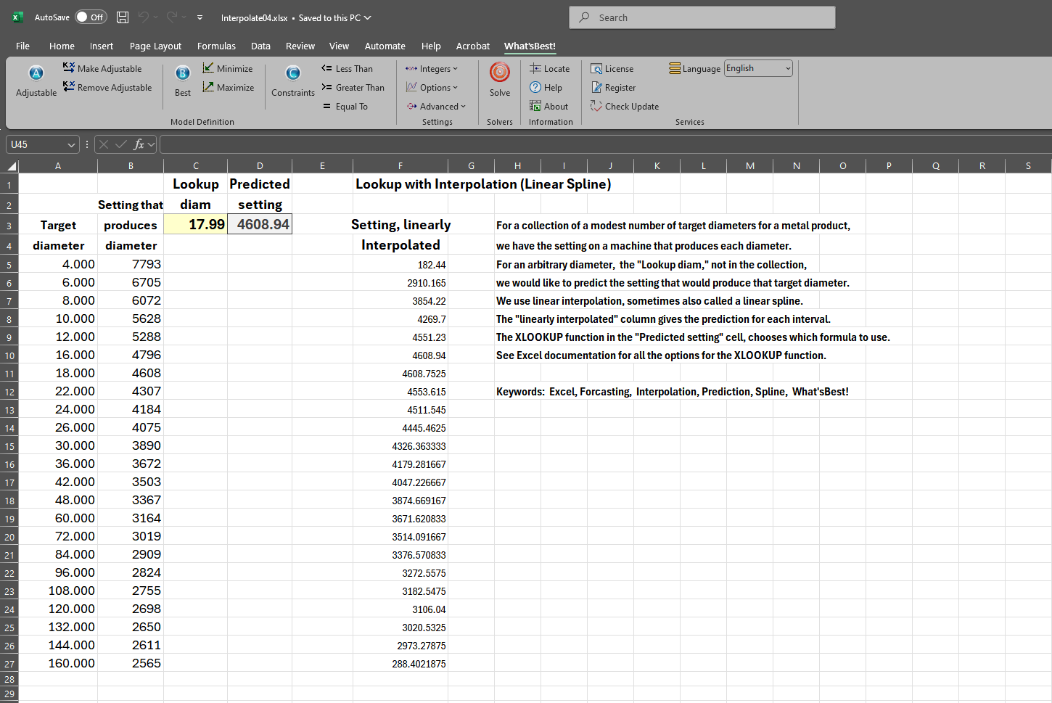The width and height of the screenshot is (1052, 703).
Task: Select row 11 header
Action: coord(9,374)
